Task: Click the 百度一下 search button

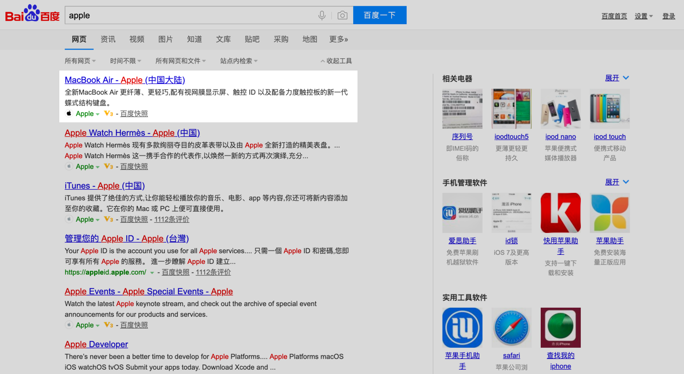Action: point(380,15)
